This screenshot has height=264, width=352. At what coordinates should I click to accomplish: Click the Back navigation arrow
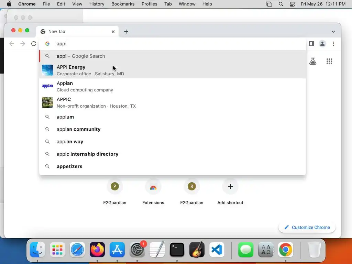point(12,44)
